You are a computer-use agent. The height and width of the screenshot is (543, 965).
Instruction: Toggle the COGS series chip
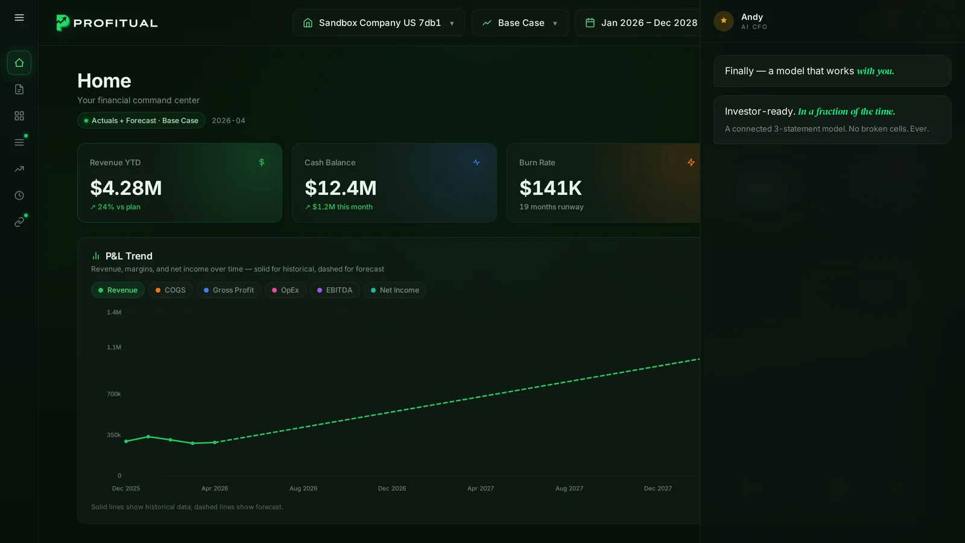[x=171, y=290]
